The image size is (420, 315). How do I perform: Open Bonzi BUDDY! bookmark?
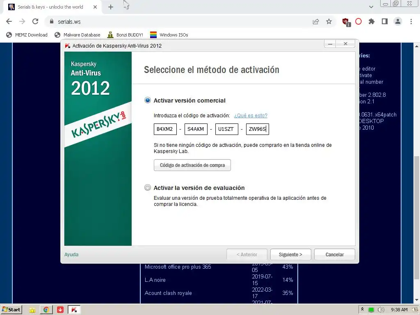(125, 35)
